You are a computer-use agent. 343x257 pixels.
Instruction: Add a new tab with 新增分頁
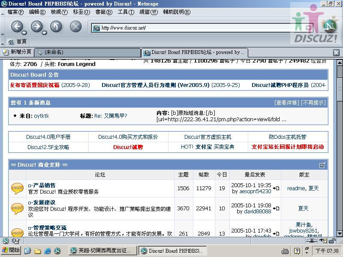(x=17, y=52)
